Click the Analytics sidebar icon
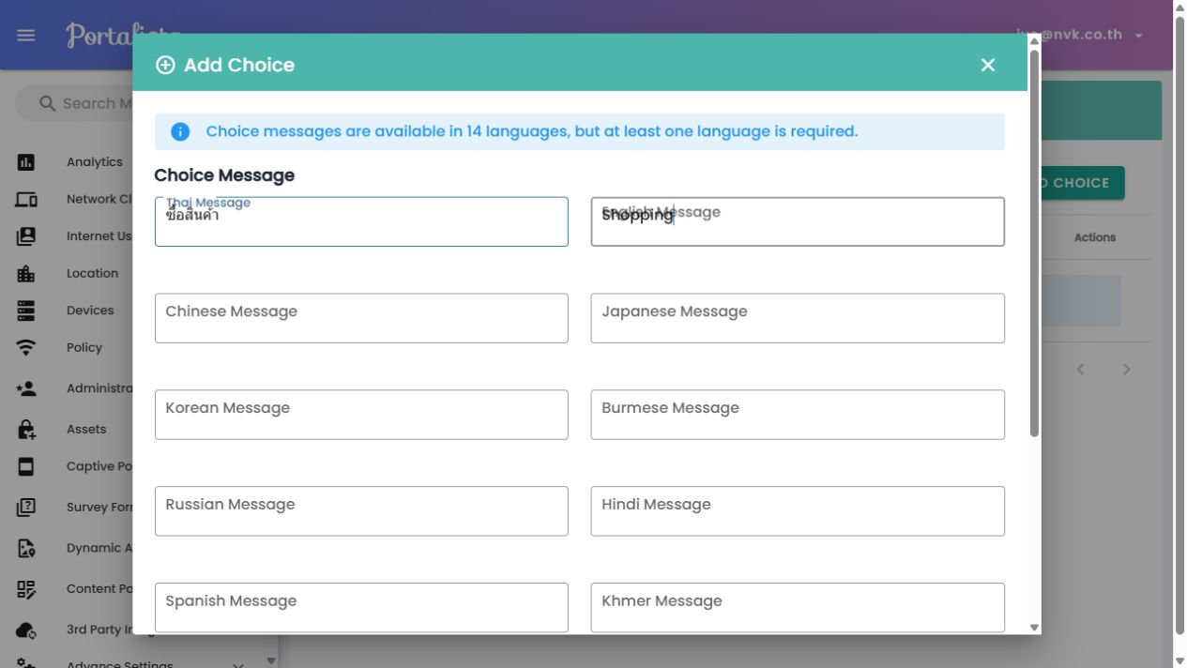 click(26, 162)
